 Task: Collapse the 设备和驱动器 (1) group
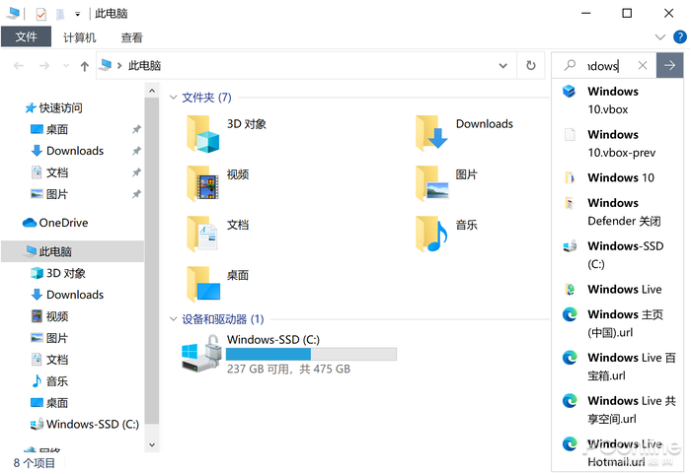[x=173, y=319]
